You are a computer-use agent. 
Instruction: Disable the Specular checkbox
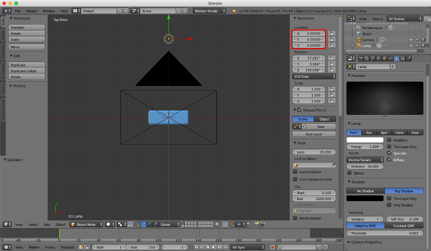click(389, 153)
